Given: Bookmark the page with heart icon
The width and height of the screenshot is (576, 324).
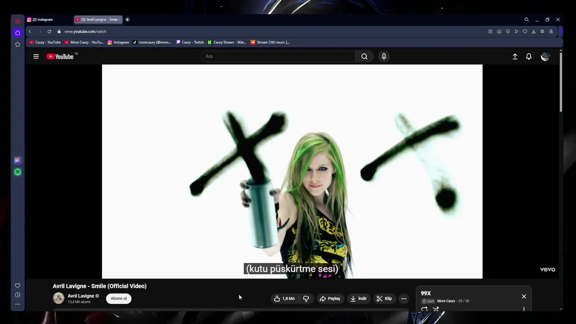Looking at the screenshot, I should coord(525,31).
